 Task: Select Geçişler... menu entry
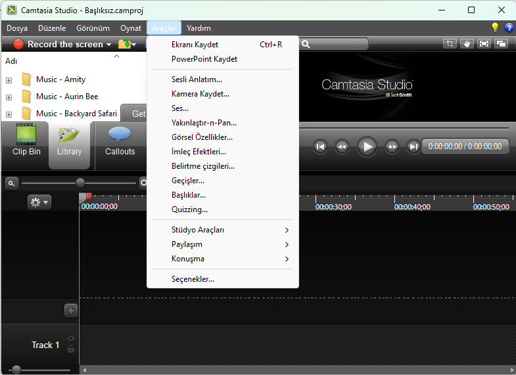223,181
